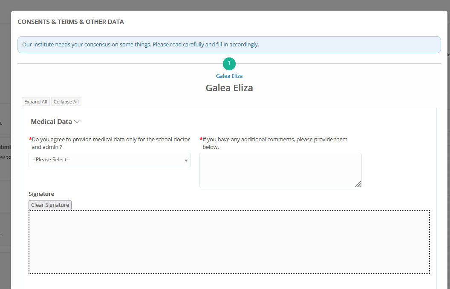This screenshot has width=450, height=289.
Task: Focus the additional comments text area
Action: [280, 170]
